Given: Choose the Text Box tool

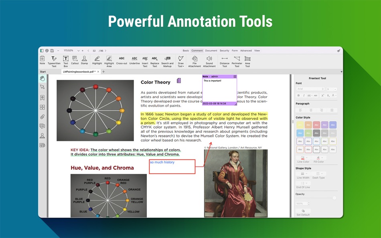Looking at the screenshot, I should pyautogui.click(x=66, y=61).
